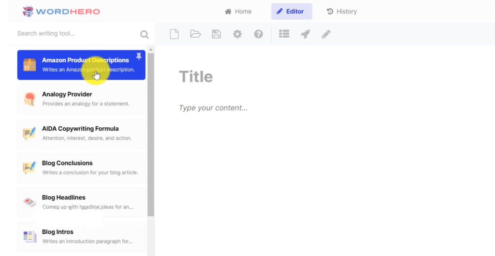
Task: Choose AIDA Copywriting Formula tool
Action: pyautogui.click(x=81, y=133)
